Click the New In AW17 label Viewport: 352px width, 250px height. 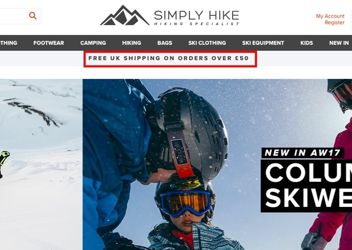[303, 153]
